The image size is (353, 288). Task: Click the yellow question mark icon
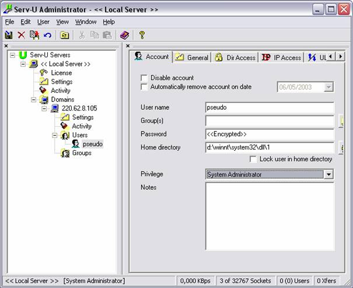(x=142, y=35)
